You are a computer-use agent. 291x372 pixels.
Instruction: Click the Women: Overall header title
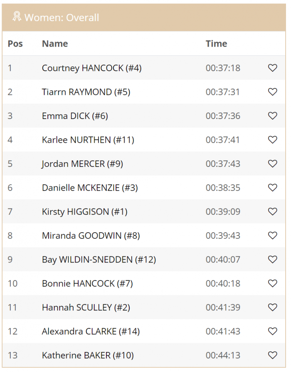pyautogui.click(x=62, y=18)
